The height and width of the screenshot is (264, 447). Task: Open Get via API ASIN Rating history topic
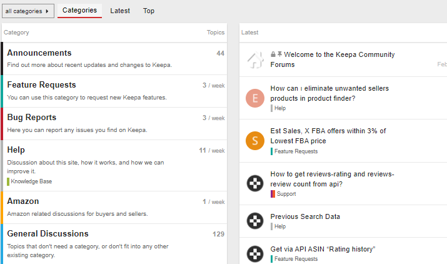(323, 249)
